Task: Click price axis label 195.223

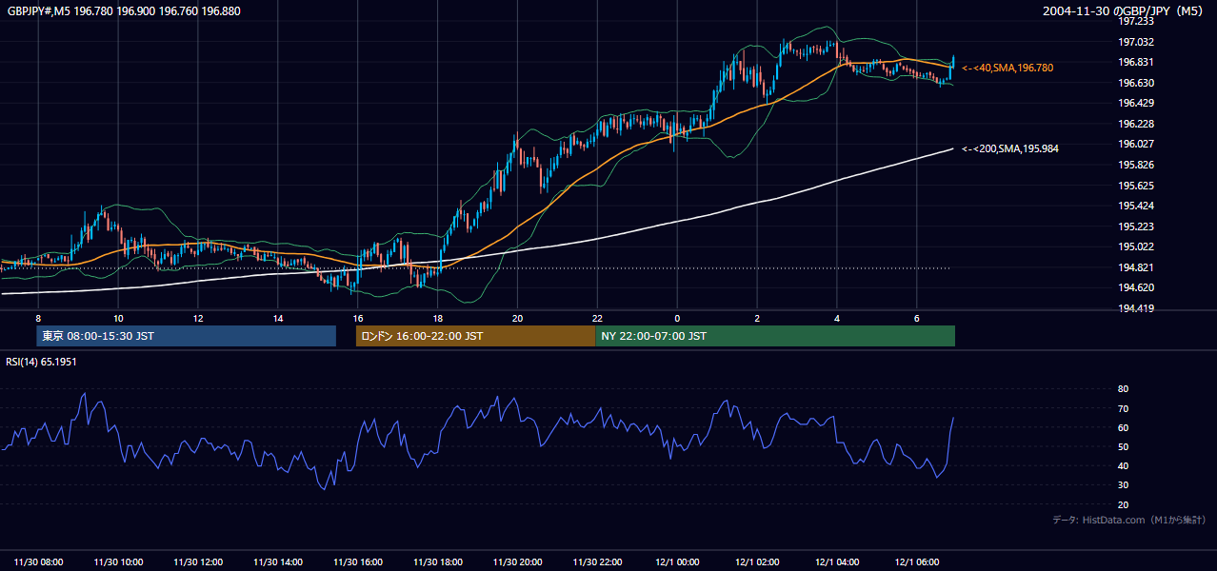Action: tap(1136, 226)
